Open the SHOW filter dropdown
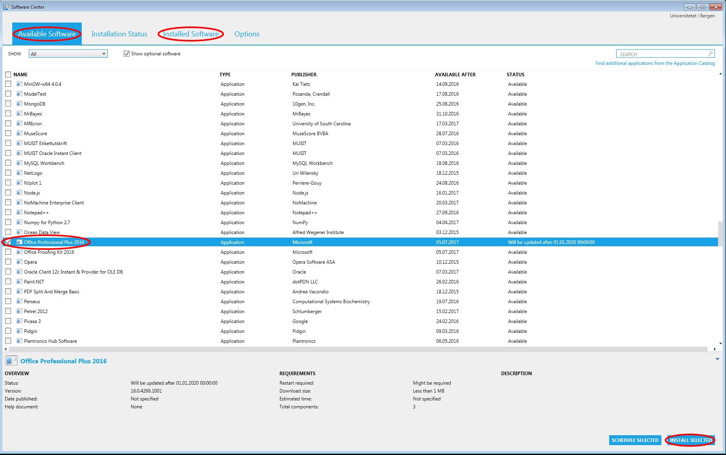The image size is (726, 455). click(68, 54)
